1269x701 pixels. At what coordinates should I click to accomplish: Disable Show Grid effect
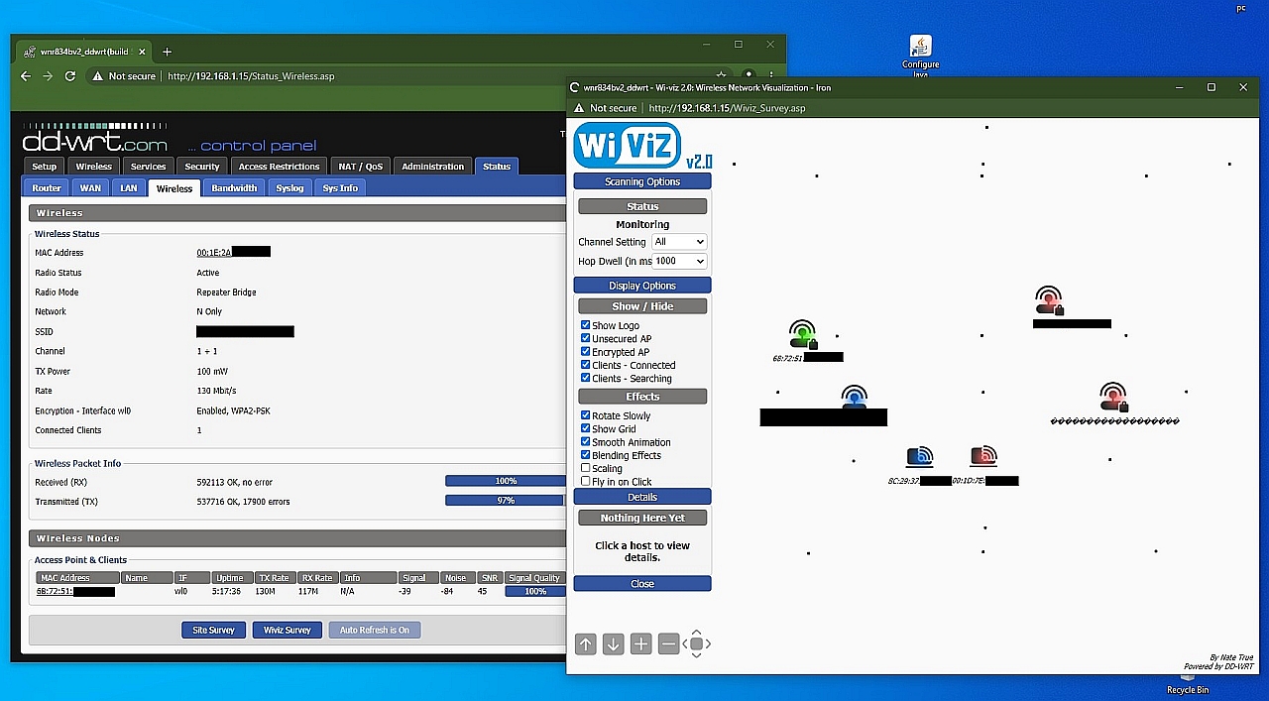(585, 429)
